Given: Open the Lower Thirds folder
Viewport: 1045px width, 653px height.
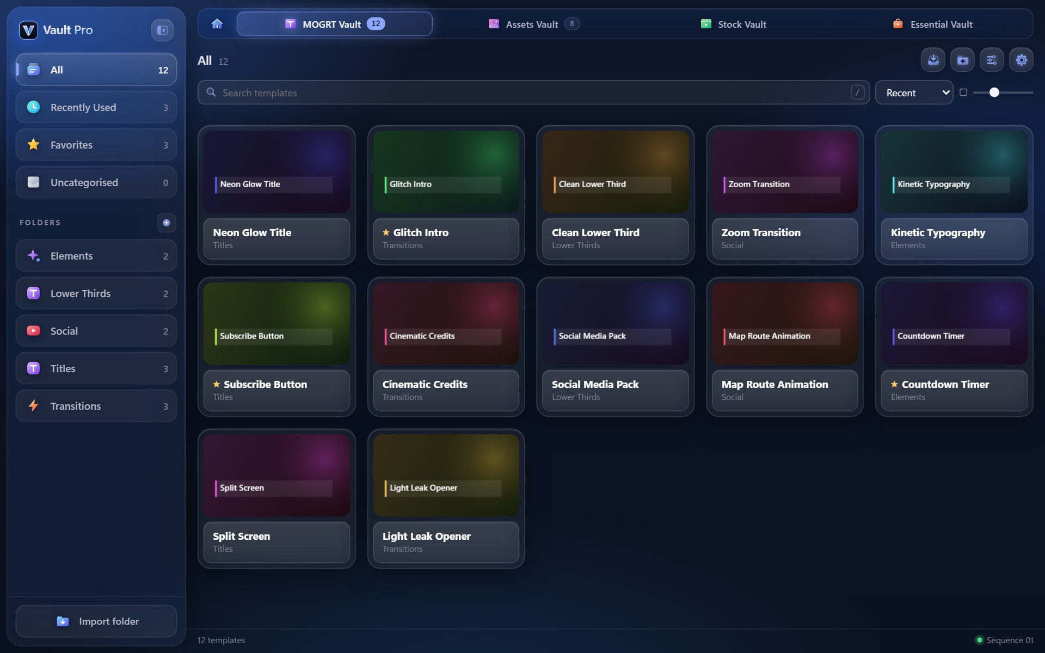Looking at the screenshot, I should tap(96, 293).
